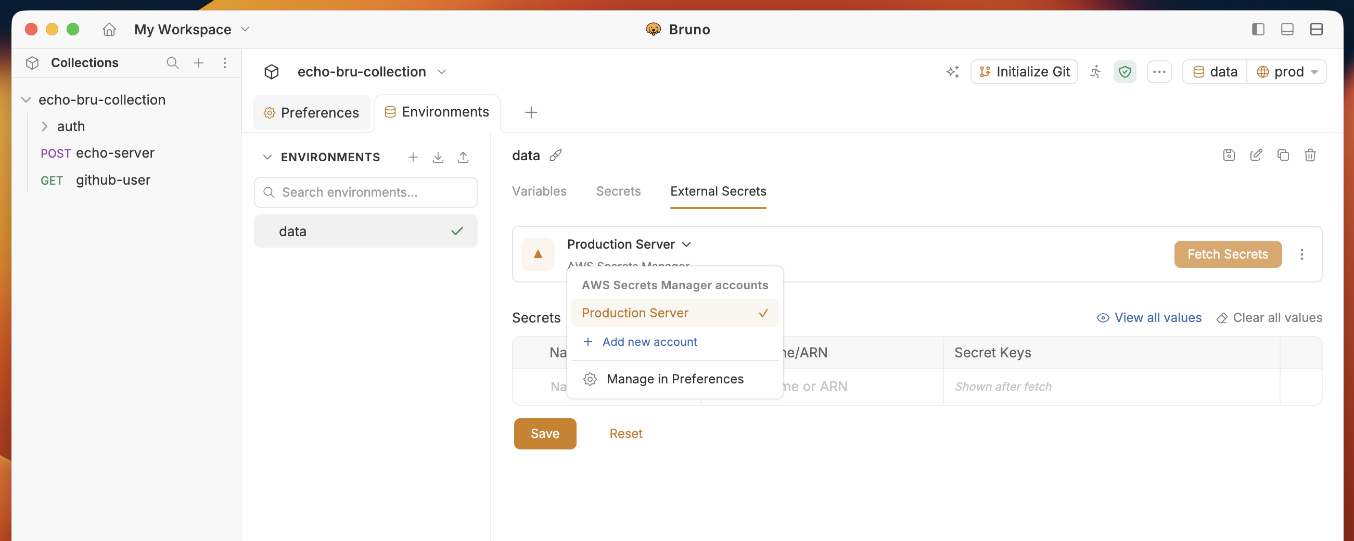Save environment using disk icon
Screen dimensions: 1354x541
(x=1229, y=155)
